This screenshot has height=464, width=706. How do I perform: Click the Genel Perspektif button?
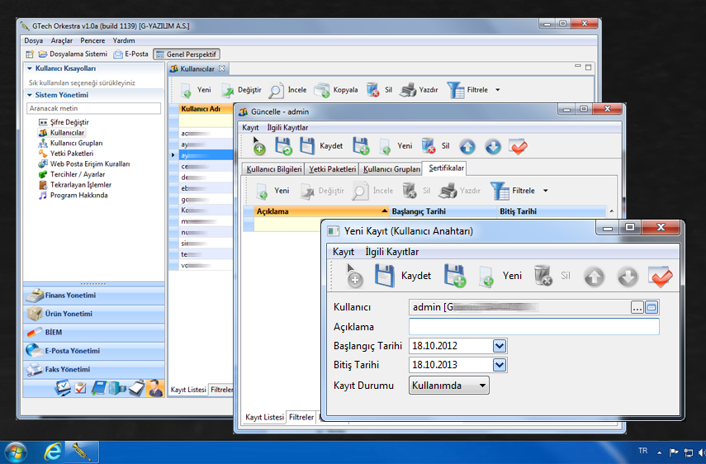tap(187, 54)
